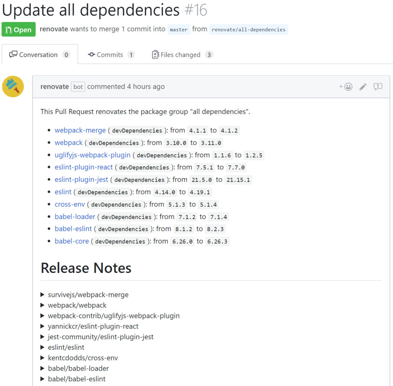Screen dimensions: 393x386
Task: Switch to the Commits tab
Action: pos(111,54)
